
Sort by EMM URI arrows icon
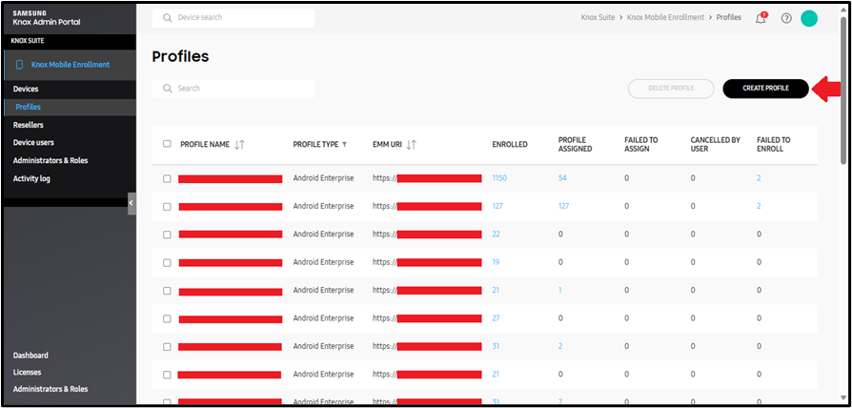tap(412, 145)
